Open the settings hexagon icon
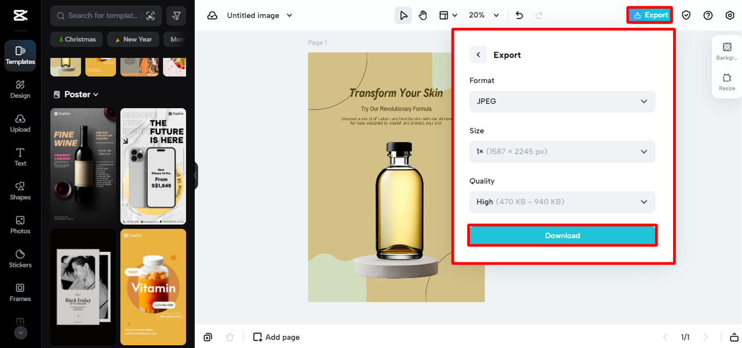This screenshot has width=742, height=348. tap(730, 15)
